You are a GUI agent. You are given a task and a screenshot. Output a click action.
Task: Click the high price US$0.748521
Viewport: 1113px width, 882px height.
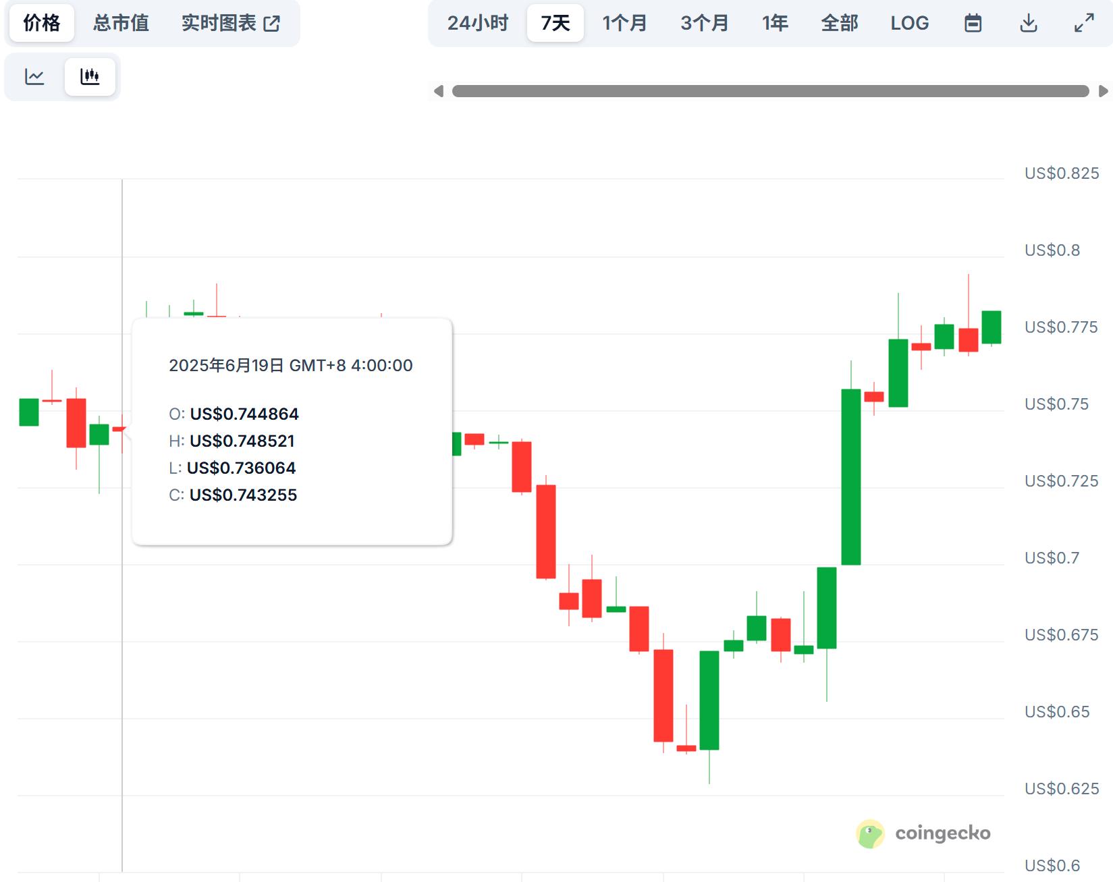[x=242, y=441]
